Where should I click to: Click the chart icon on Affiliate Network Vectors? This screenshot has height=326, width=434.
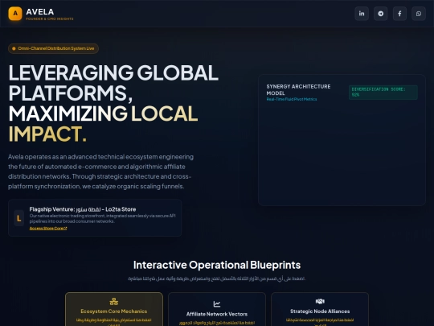(x=217, y=303)
